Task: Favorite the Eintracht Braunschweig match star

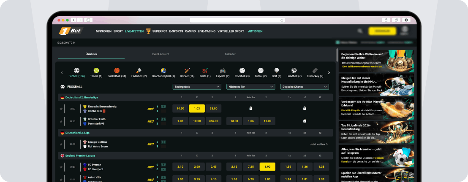Action: [61, 109]
